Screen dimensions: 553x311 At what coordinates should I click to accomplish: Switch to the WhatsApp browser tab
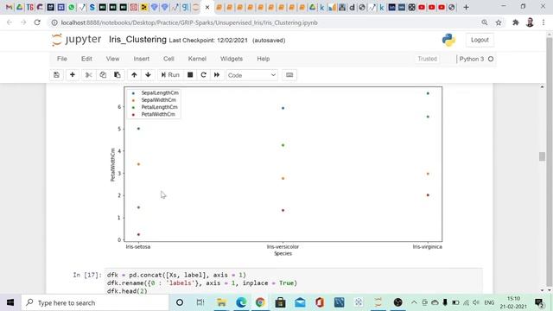point(72,7)
